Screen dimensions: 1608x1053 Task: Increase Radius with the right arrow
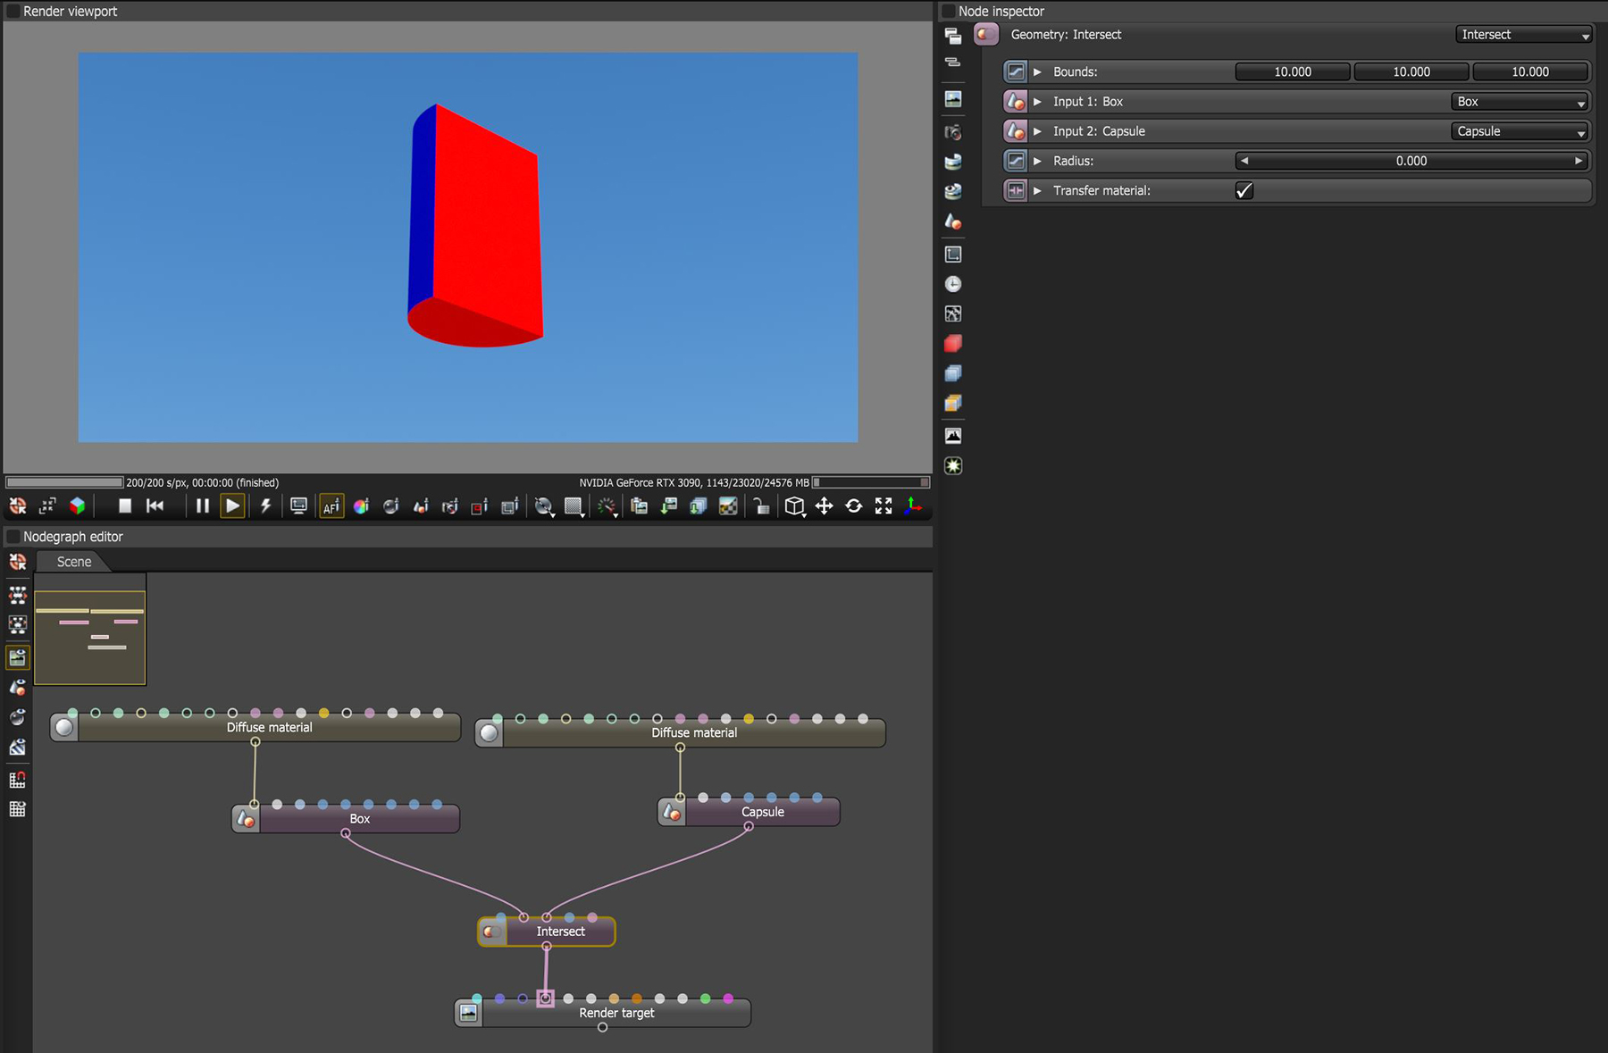(1579, 161)
